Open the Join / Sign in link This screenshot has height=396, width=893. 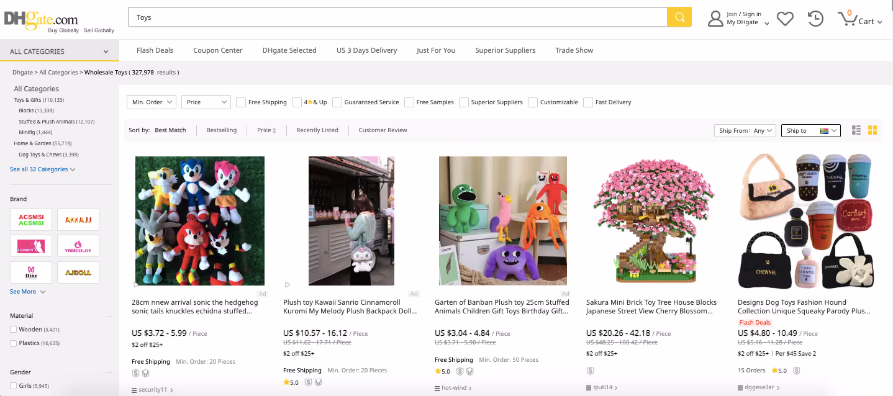pyautogui.click(x=744, y=14)
